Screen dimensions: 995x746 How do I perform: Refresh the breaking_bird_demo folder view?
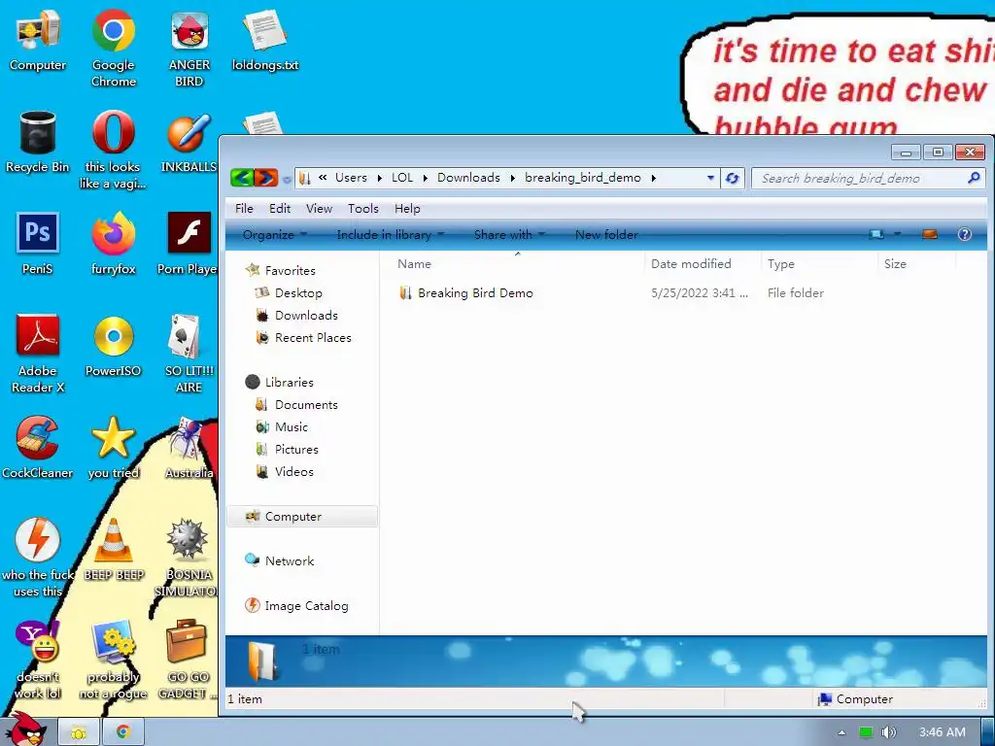click(x=733, y=179)
